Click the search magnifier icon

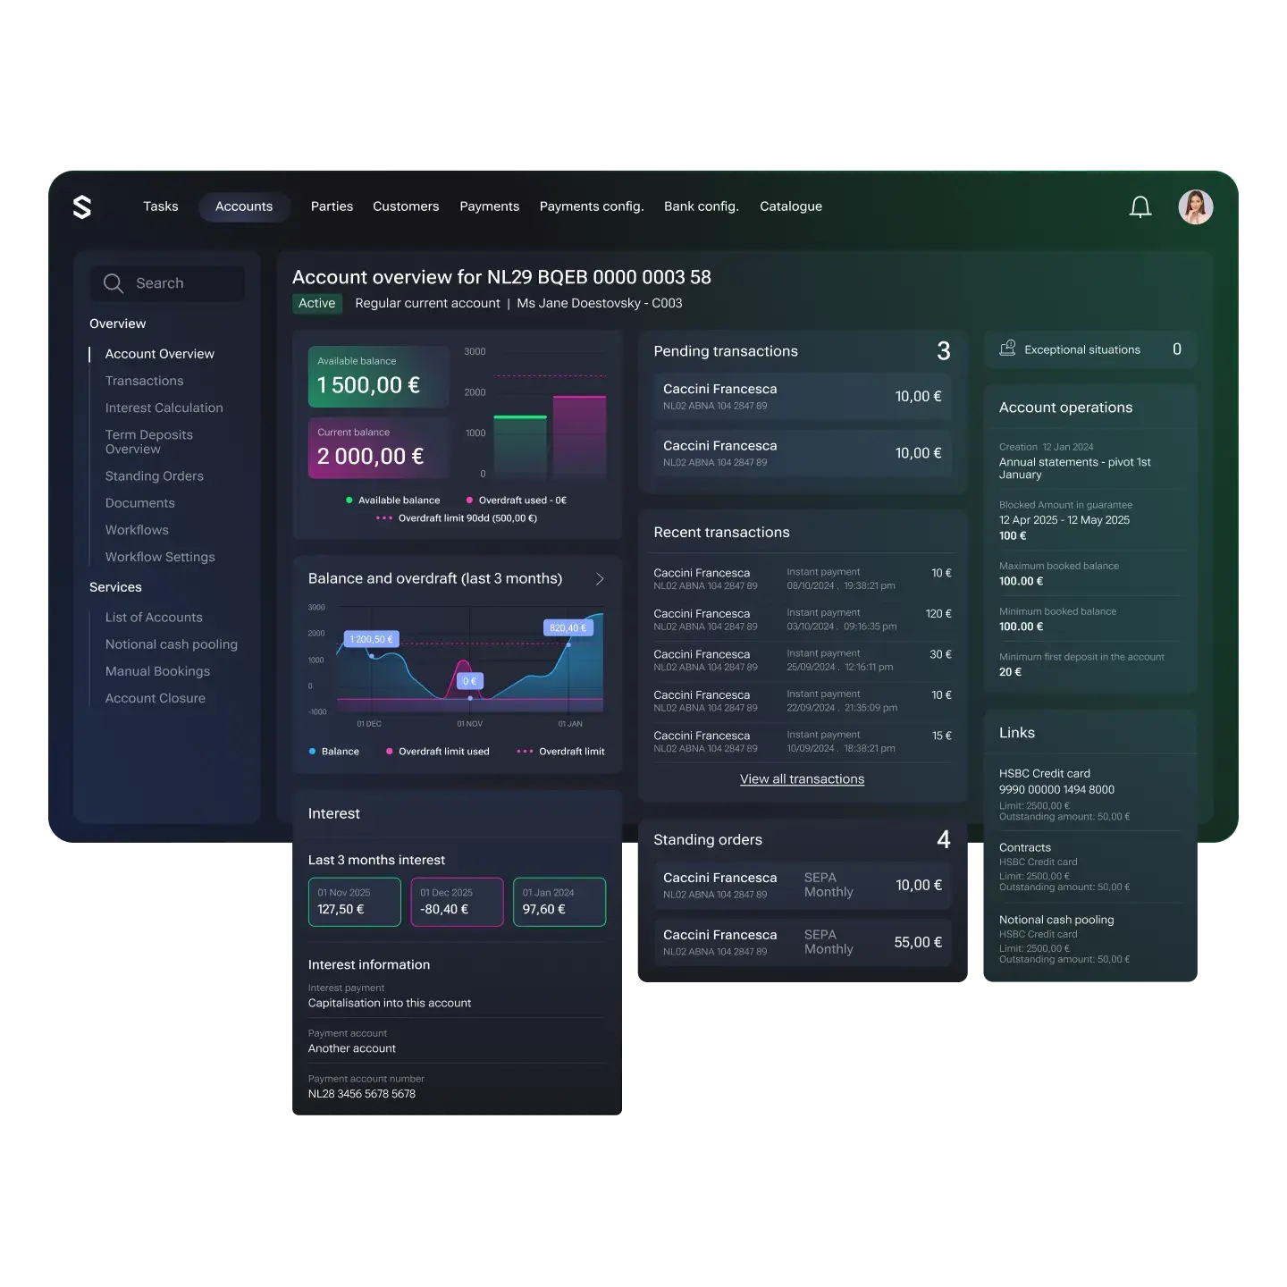114,283
